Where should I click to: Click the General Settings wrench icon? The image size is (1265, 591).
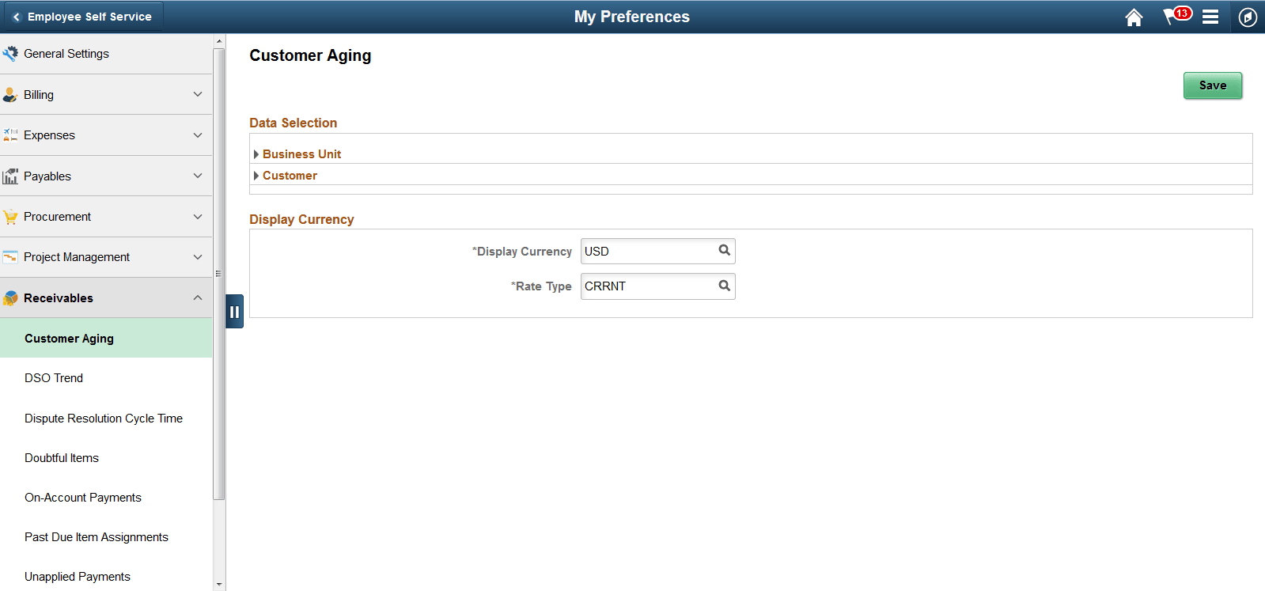pyautogui.click(x=11, y=52)
